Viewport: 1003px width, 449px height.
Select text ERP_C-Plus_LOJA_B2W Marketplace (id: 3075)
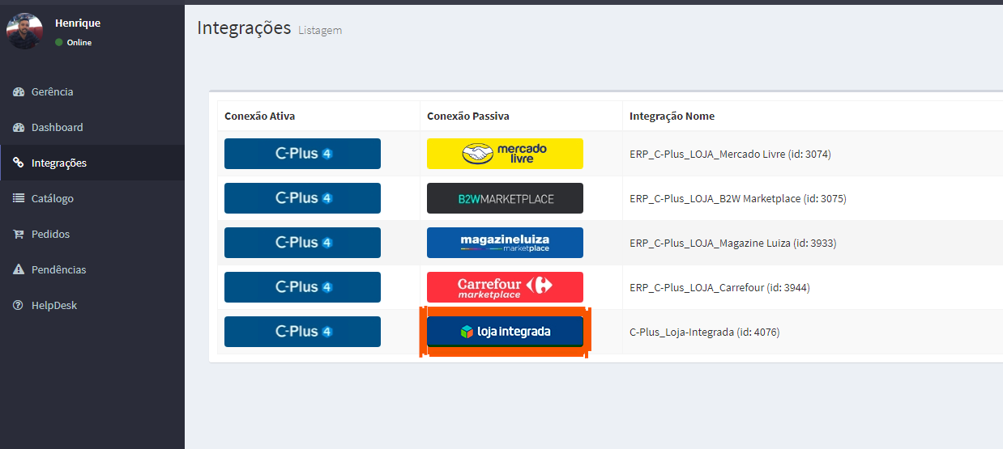coord(738,198)
